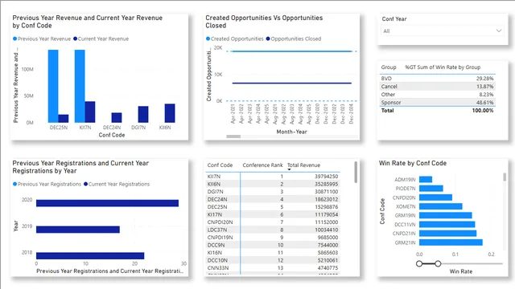Click the Created Opportunities light blue line

click(291, 51)
